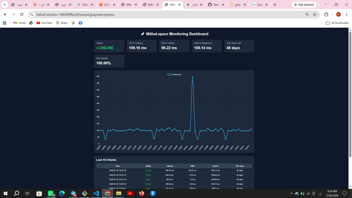Screen dimensions: 352x198
Task: Open the clock showing 4:54 PM
Action: click(x=332, y=193)
